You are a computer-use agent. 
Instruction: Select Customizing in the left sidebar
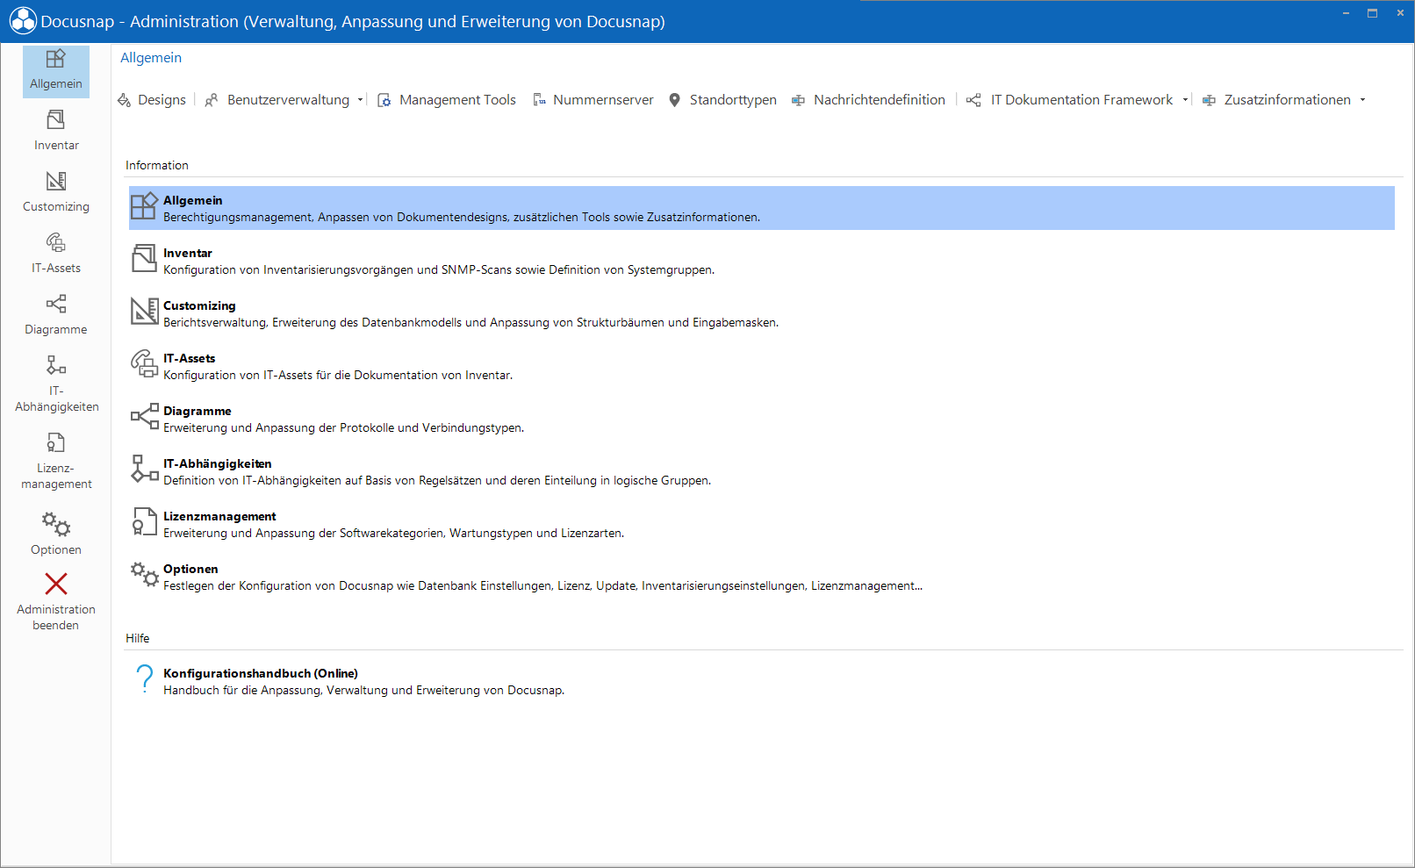pos(56,191)
